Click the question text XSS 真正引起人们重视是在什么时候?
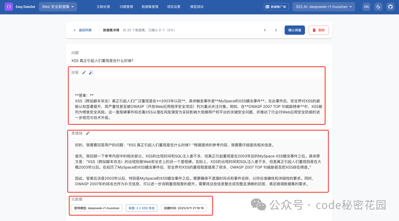399x221 pixels. (102, 61)
